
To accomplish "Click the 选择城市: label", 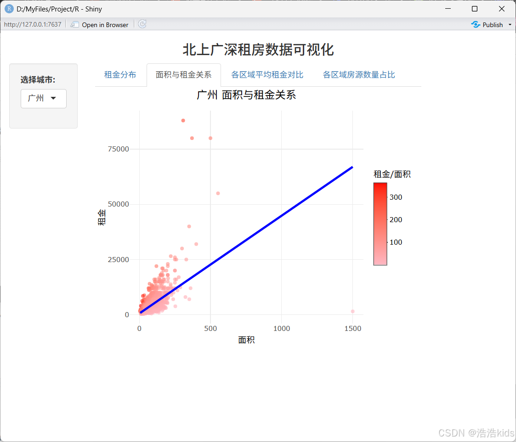I will pyautogui.click(x=38, y=80).
